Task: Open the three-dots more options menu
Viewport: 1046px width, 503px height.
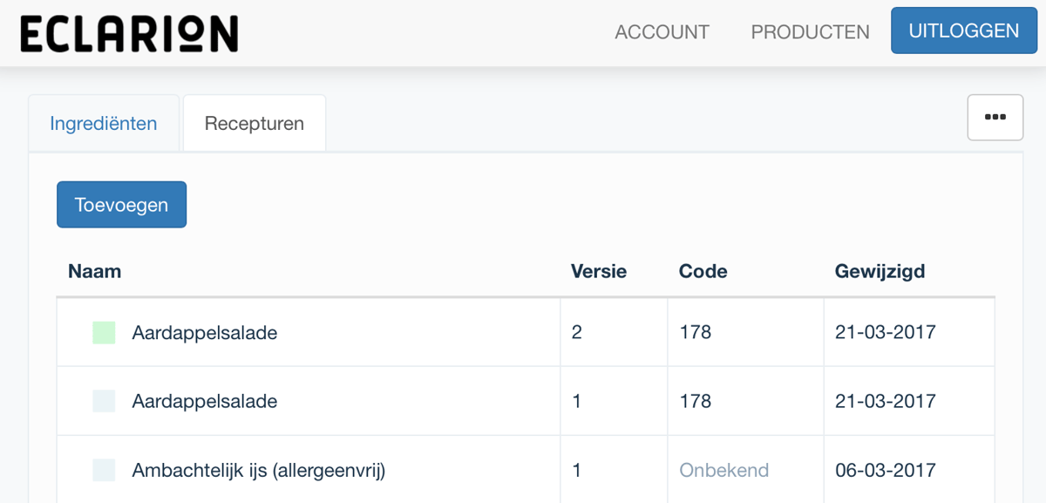Action: (995, 117)
